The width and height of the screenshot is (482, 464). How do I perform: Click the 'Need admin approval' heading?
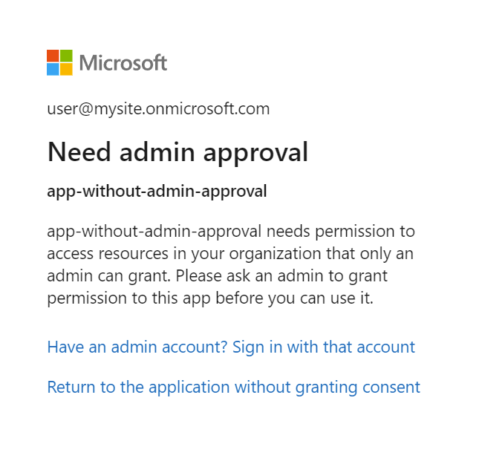click(178, 152)
